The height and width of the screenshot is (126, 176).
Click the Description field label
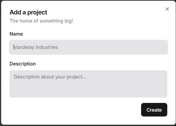click(23, 64)
